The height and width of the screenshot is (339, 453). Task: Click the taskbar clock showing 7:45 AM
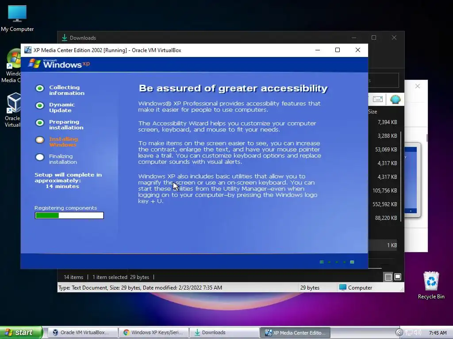[x=438, y=333]
